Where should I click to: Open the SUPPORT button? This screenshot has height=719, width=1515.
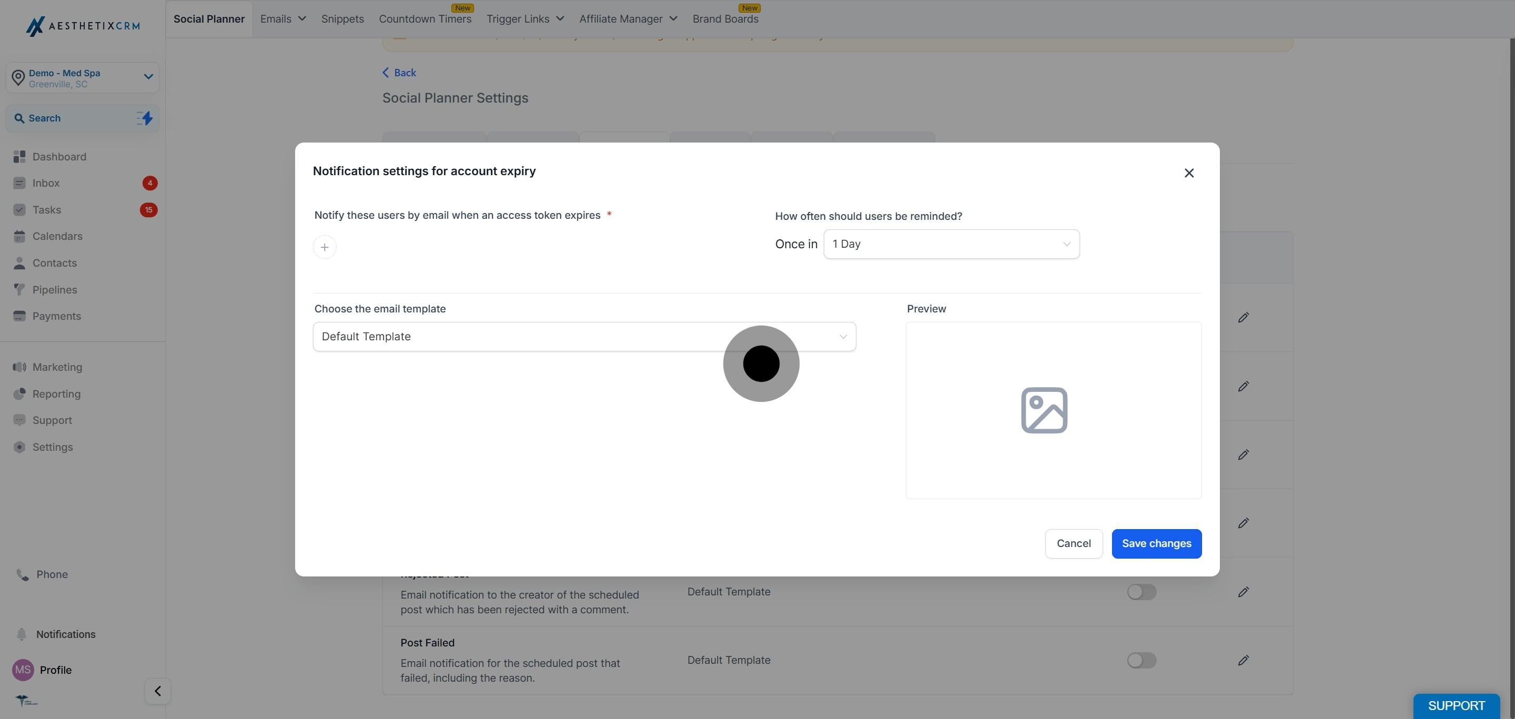[1456, 706]
